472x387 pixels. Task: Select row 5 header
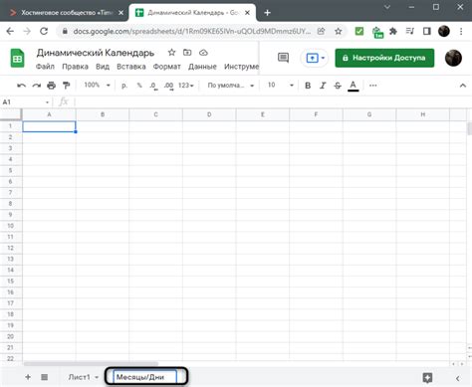tap(11, 170)
